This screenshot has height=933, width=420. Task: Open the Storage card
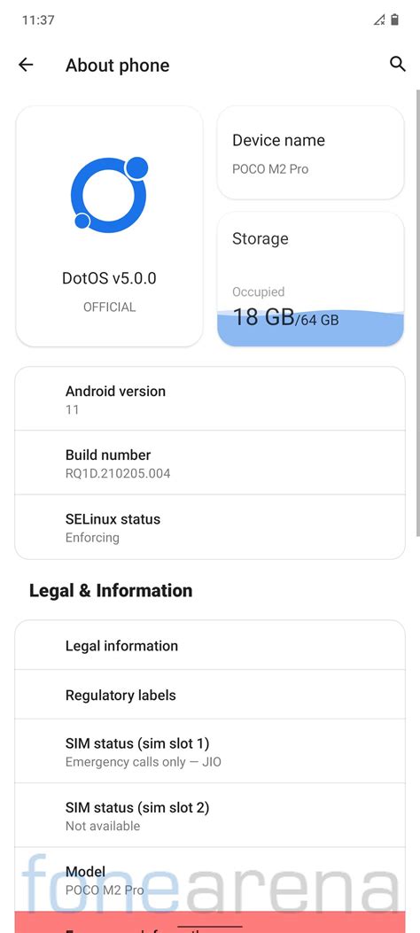click(x=310, y=279)
